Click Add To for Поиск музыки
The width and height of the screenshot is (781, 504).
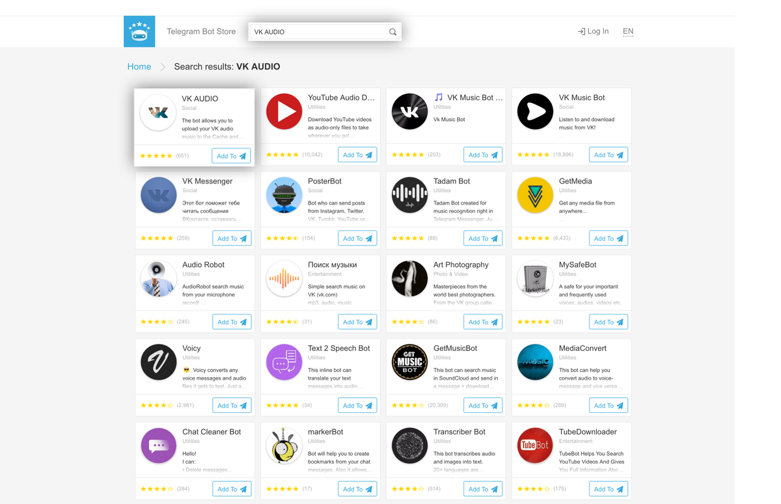[x=357, y=322]
